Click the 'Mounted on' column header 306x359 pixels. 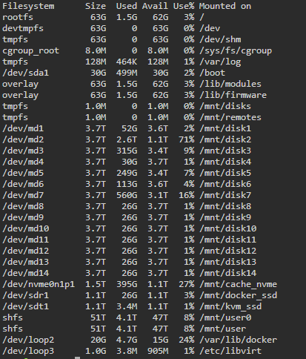[225, 6]
